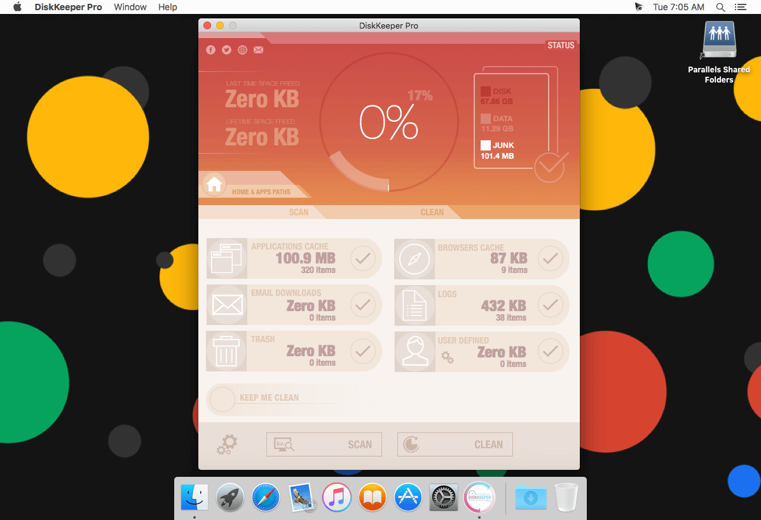Open the Window menu
Image resolution: width=761 pixels, height=520 pixels.
click(x=130, y=7)
